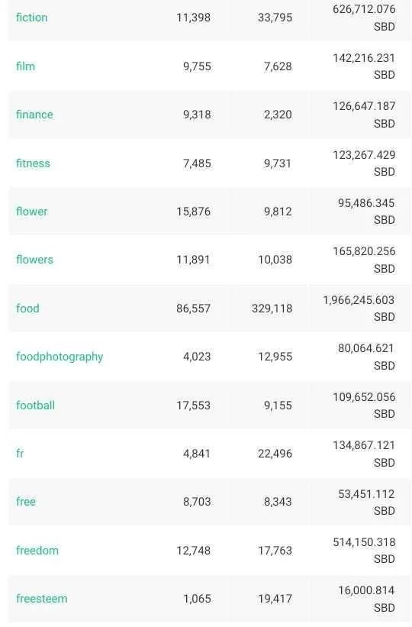412x627 pixels.
Task: Open the food tag
Action: (27, 309)
